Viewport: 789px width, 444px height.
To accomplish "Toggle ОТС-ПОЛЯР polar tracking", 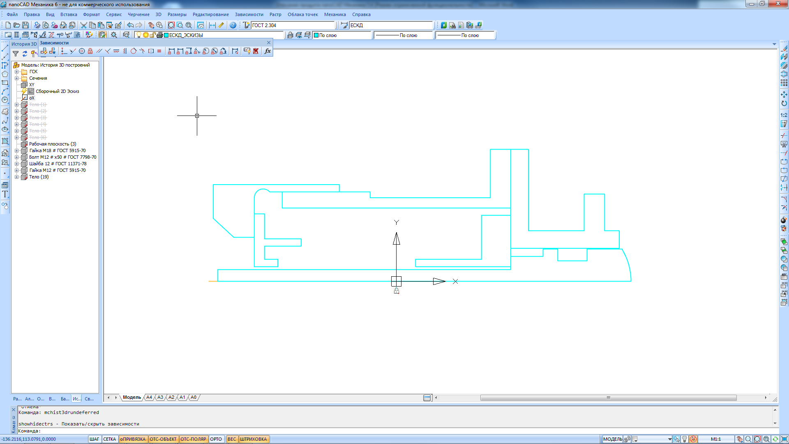I will [x=193, y=439].
